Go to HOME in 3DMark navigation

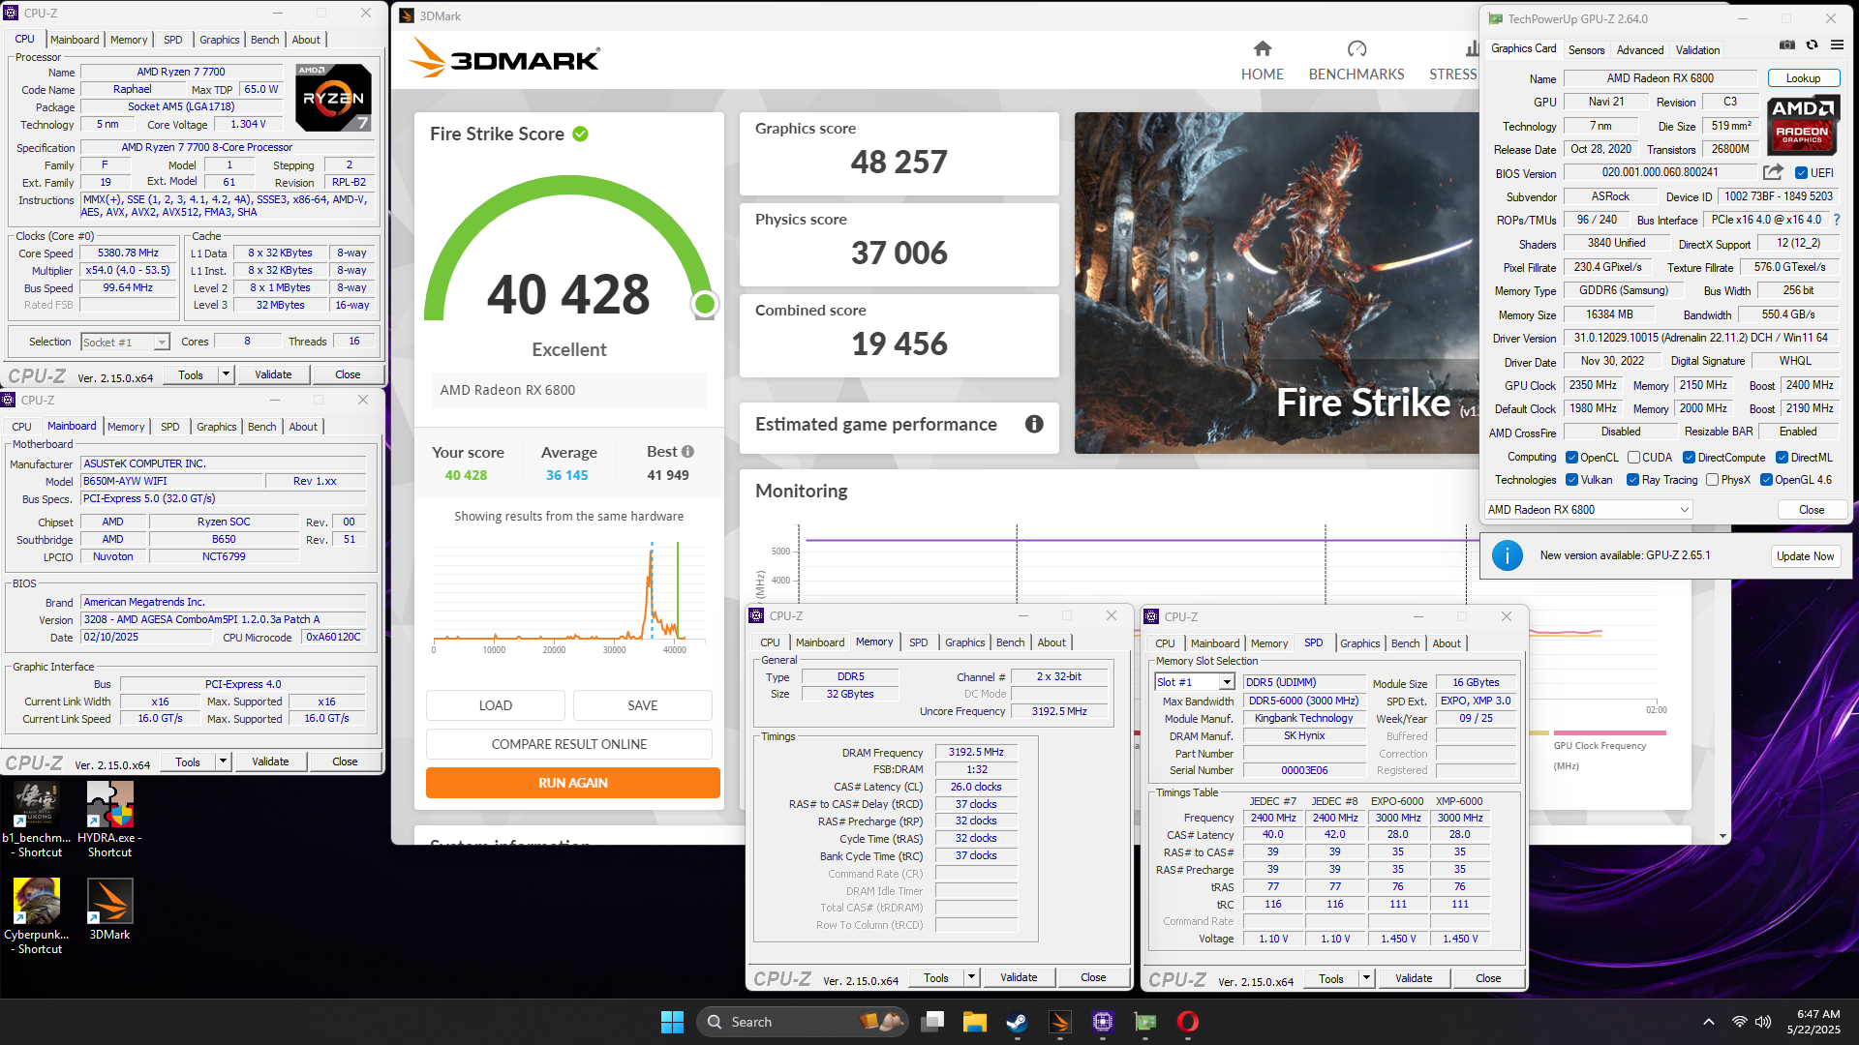point(1263,61)
